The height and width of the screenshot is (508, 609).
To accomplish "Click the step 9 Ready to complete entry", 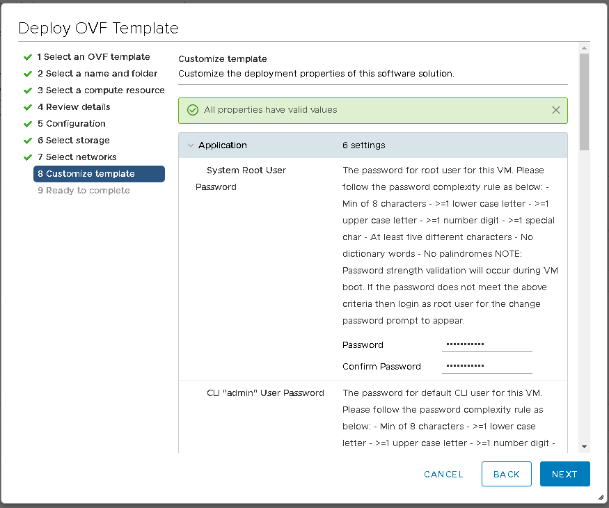I will (x=84, y=191).
